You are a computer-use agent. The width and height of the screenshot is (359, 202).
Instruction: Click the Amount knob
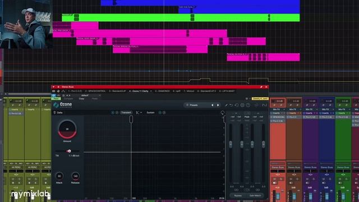(67, 130)
